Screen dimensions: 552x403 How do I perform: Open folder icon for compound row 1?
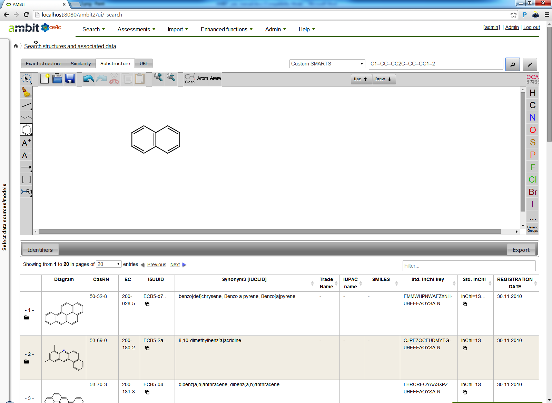27,318
